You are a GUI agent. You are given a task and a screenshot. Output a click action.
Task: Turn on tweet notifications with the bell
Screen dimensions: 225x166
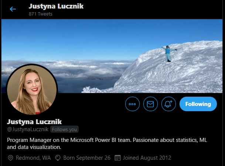tap(168, 104)
